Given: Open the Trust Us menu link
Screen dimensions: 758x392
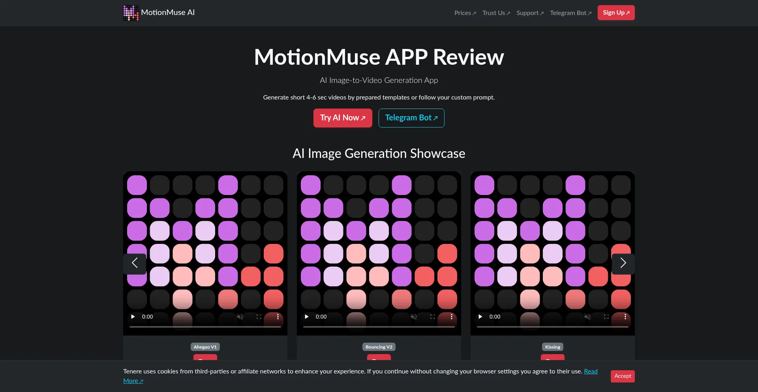Looking at the screenshot, I should 496,13.
